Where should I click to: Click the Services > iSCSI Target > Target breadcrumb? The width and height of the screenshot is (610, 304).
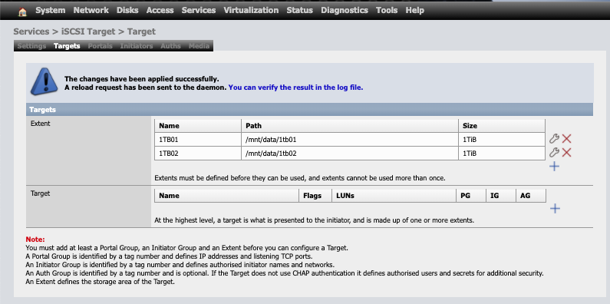[x=84, y=31]
